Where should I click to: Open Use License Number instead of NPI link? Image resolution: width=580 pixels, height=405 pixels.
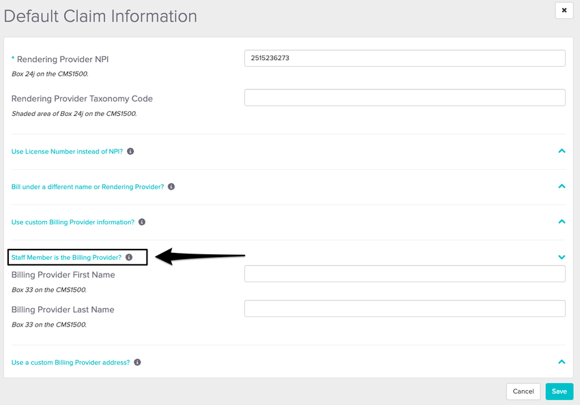[67, 151]
